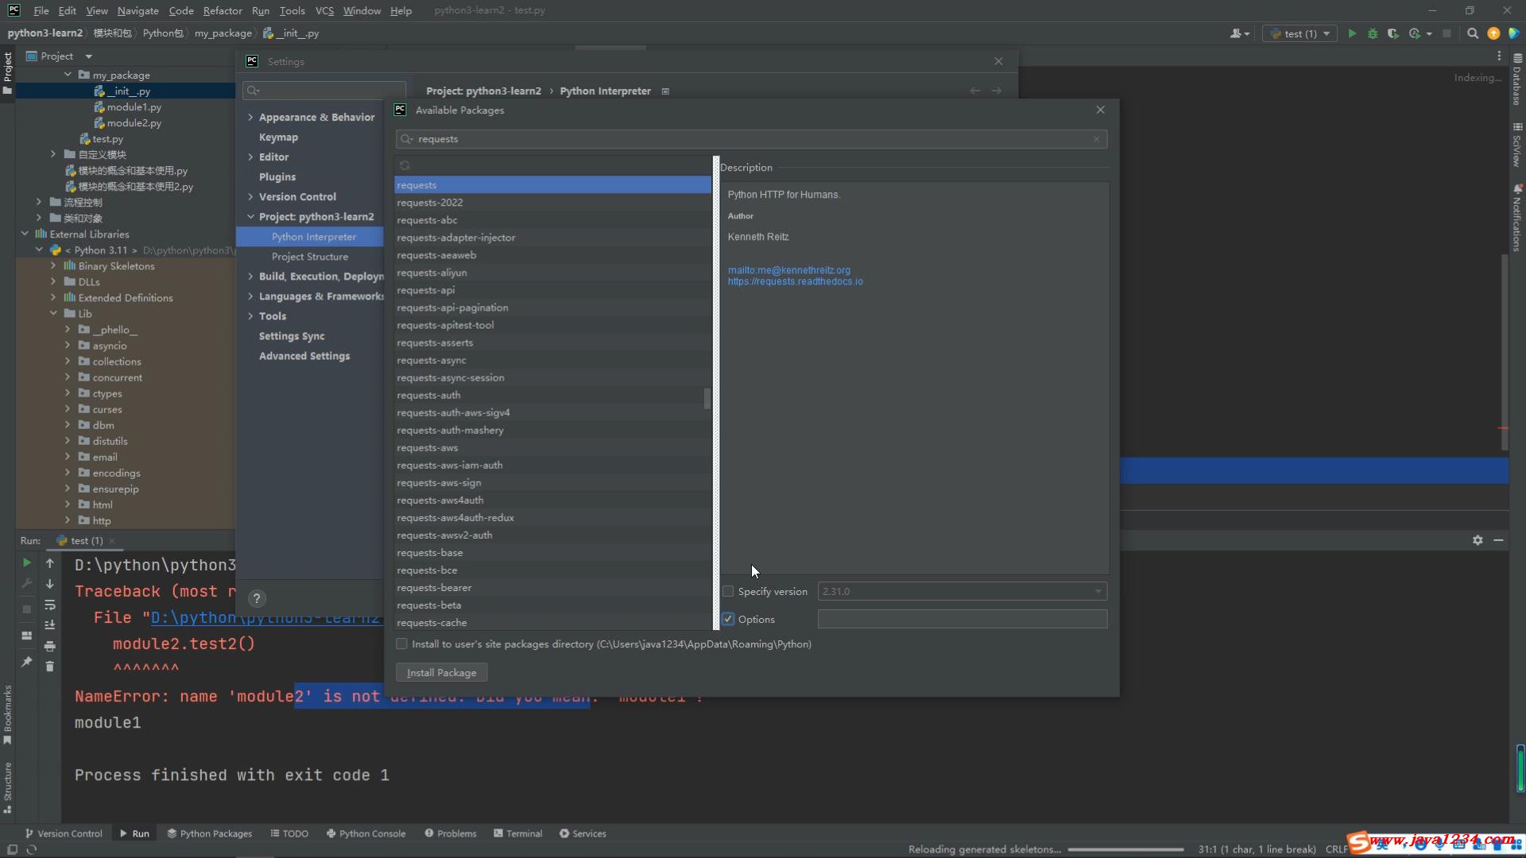Expand the Tools settings section
The width and height of the screenshot is (1526, 858).
tap(250, 315)
